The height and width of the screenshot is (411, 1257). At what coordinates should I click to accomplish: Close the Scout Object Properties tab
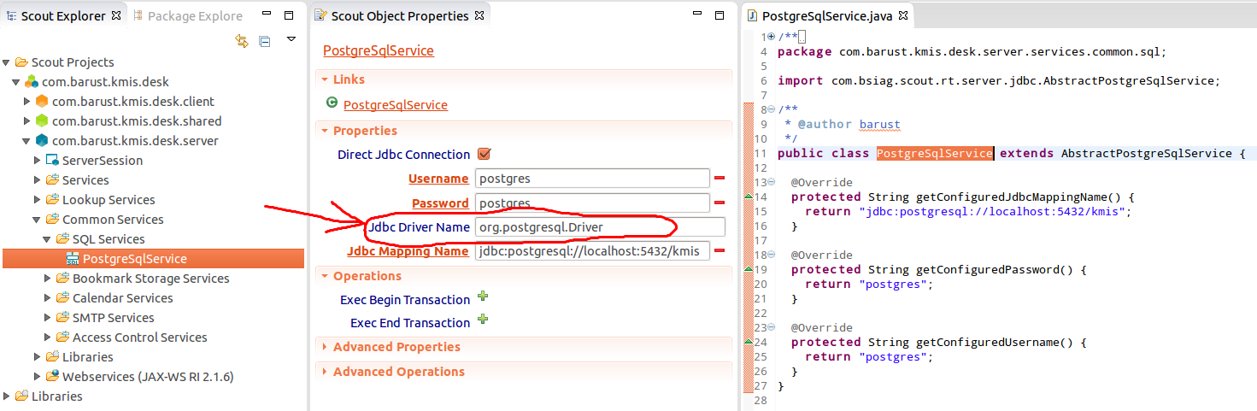[x=479, y=15]
